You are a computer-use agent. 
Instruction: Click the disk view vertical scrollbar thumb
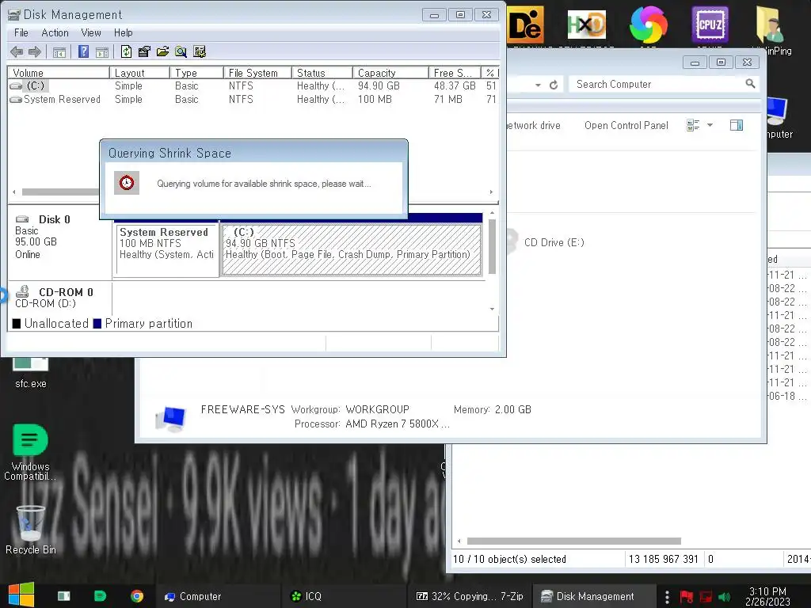click(x=492, y=247)
